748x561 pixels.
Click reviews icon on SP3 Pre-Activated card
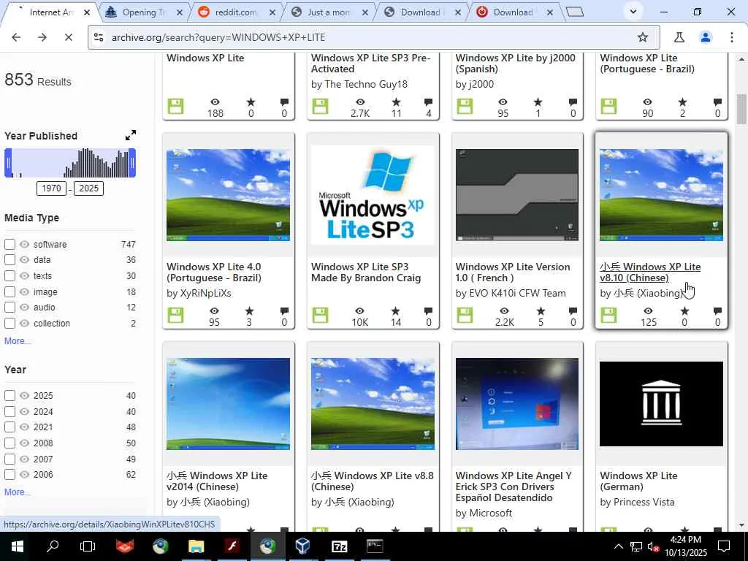tap(428, 102)
